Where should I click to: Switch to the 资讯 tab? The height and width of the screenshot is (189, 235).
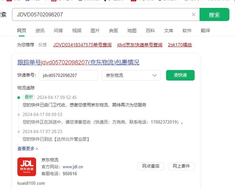(x=40, y=31)
